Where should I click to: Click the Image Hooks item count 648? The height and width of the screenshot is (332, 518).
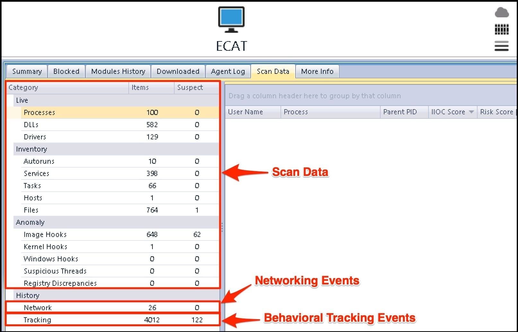152,234
